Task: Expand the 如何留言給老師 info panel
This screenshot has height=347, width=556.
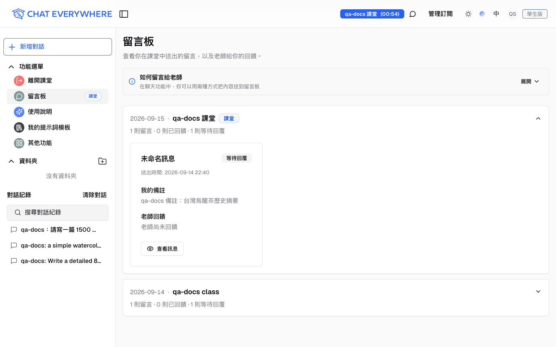Action: pos(530,81)
